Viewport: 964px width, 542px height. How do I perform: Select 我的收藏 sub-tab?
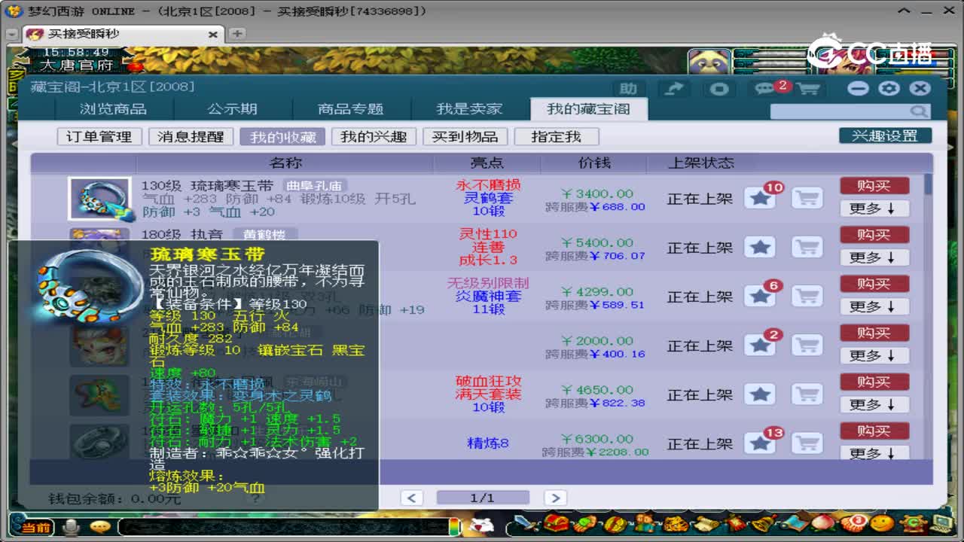(x=282, y=137)
